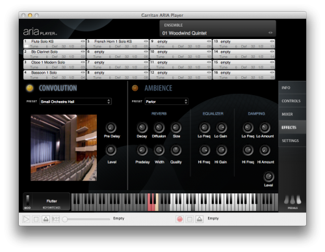
Task: Open slot 2 Bb Clarinet Solo instrument menu
Action: (x=83, y=51)
